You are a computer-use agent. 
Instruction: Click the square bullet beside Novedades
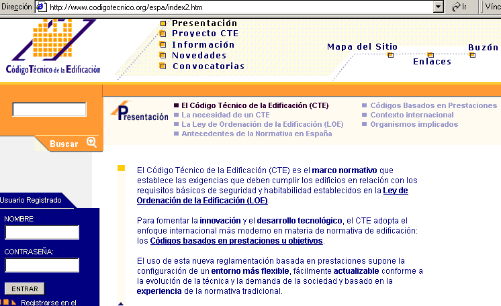(x=163, y=56)
